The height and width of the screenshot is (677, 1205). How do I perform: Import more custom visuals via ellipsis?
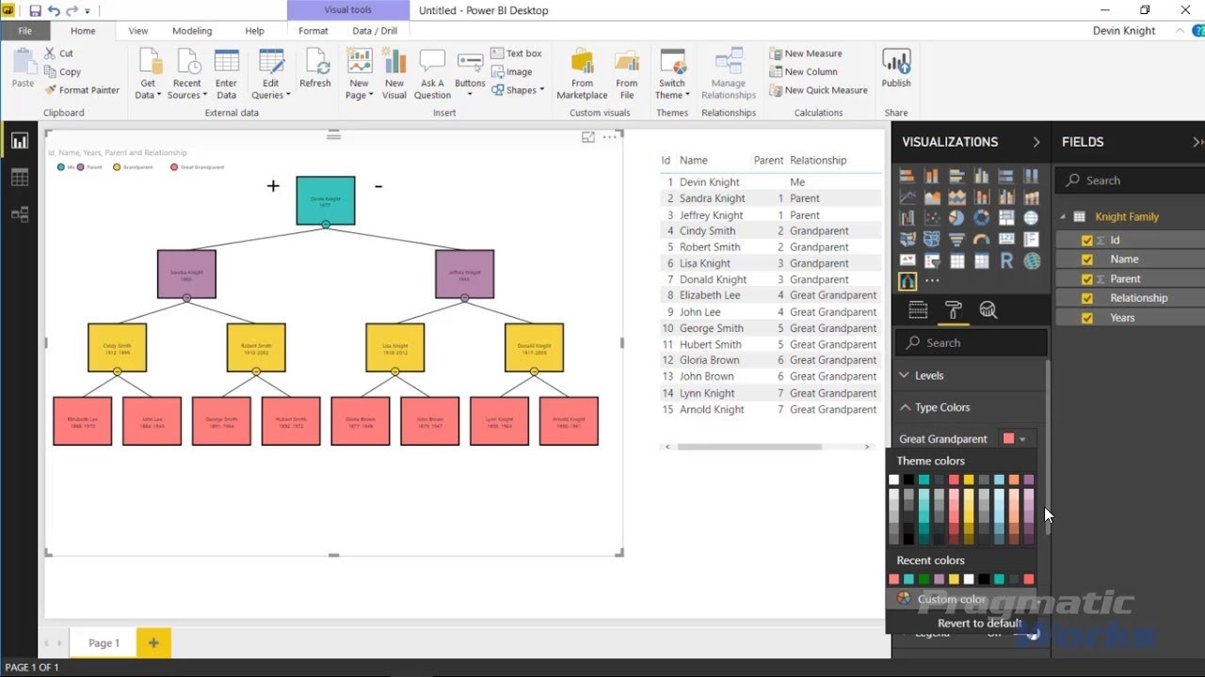point(932,281)
